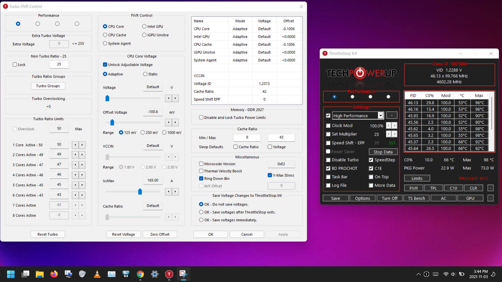Click Limits button
Screen dimensions: 502x282
tap(417, 178)
